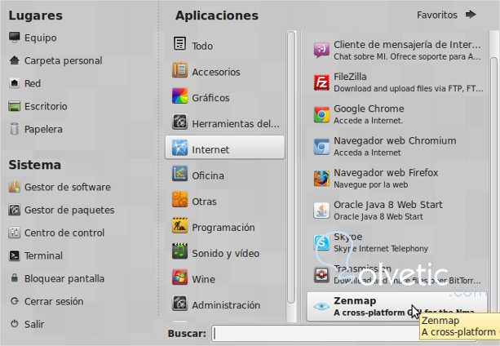Select Herramientas del sistema gear icon
The height and width of the screenshot is (346, 500).
point(179,122)
